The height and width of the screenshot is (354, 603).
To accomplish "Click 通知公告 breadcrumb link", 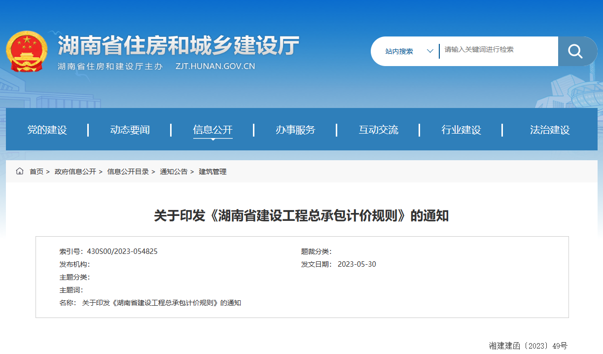I will 174,172.
